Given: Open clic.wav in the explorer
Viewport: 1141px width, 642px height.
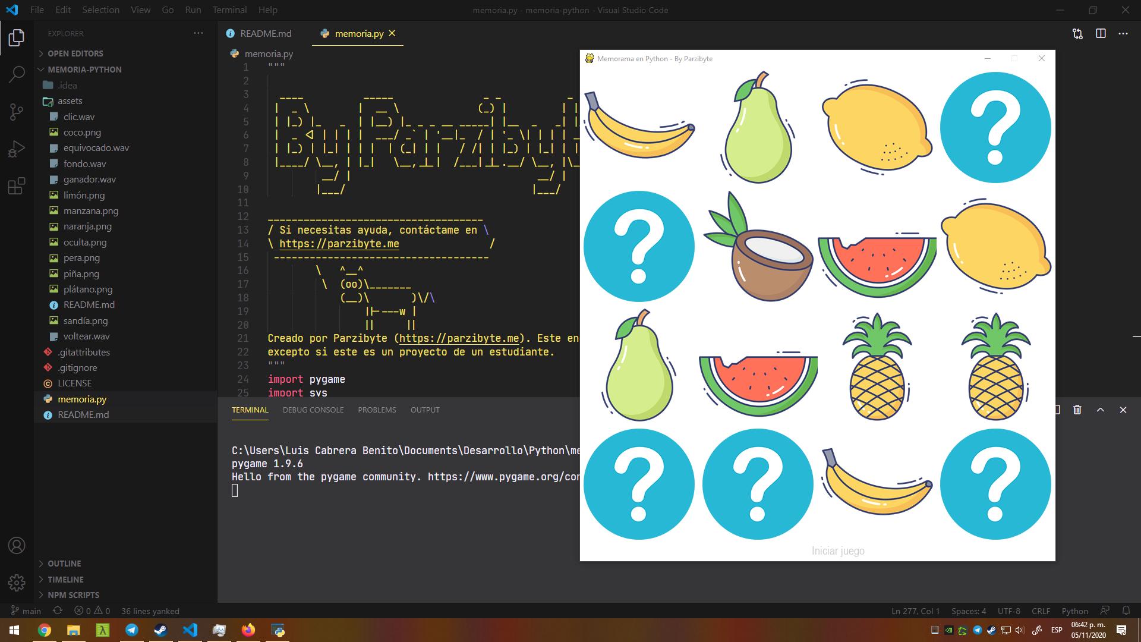Looking at the screenshot, I should coord(79,117).
